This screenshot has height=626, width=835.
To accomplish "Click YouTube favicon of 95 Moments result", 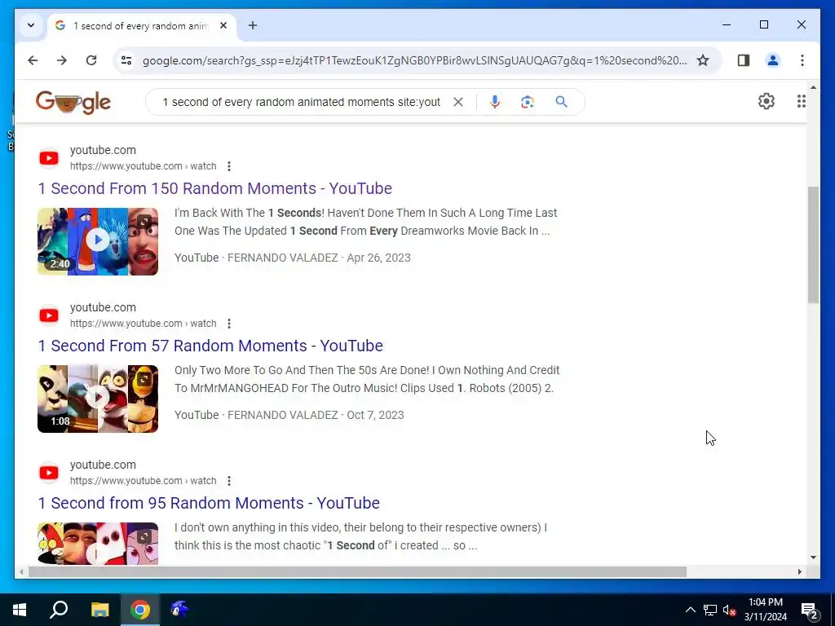I will click(49, 473).
